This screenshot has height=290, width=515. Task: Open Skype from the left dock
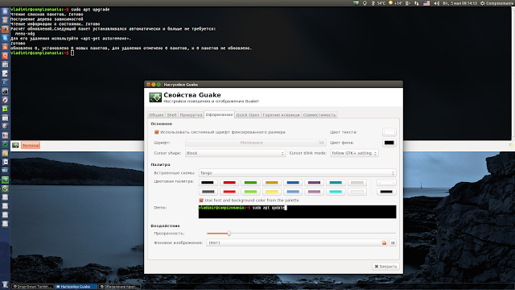5,38
